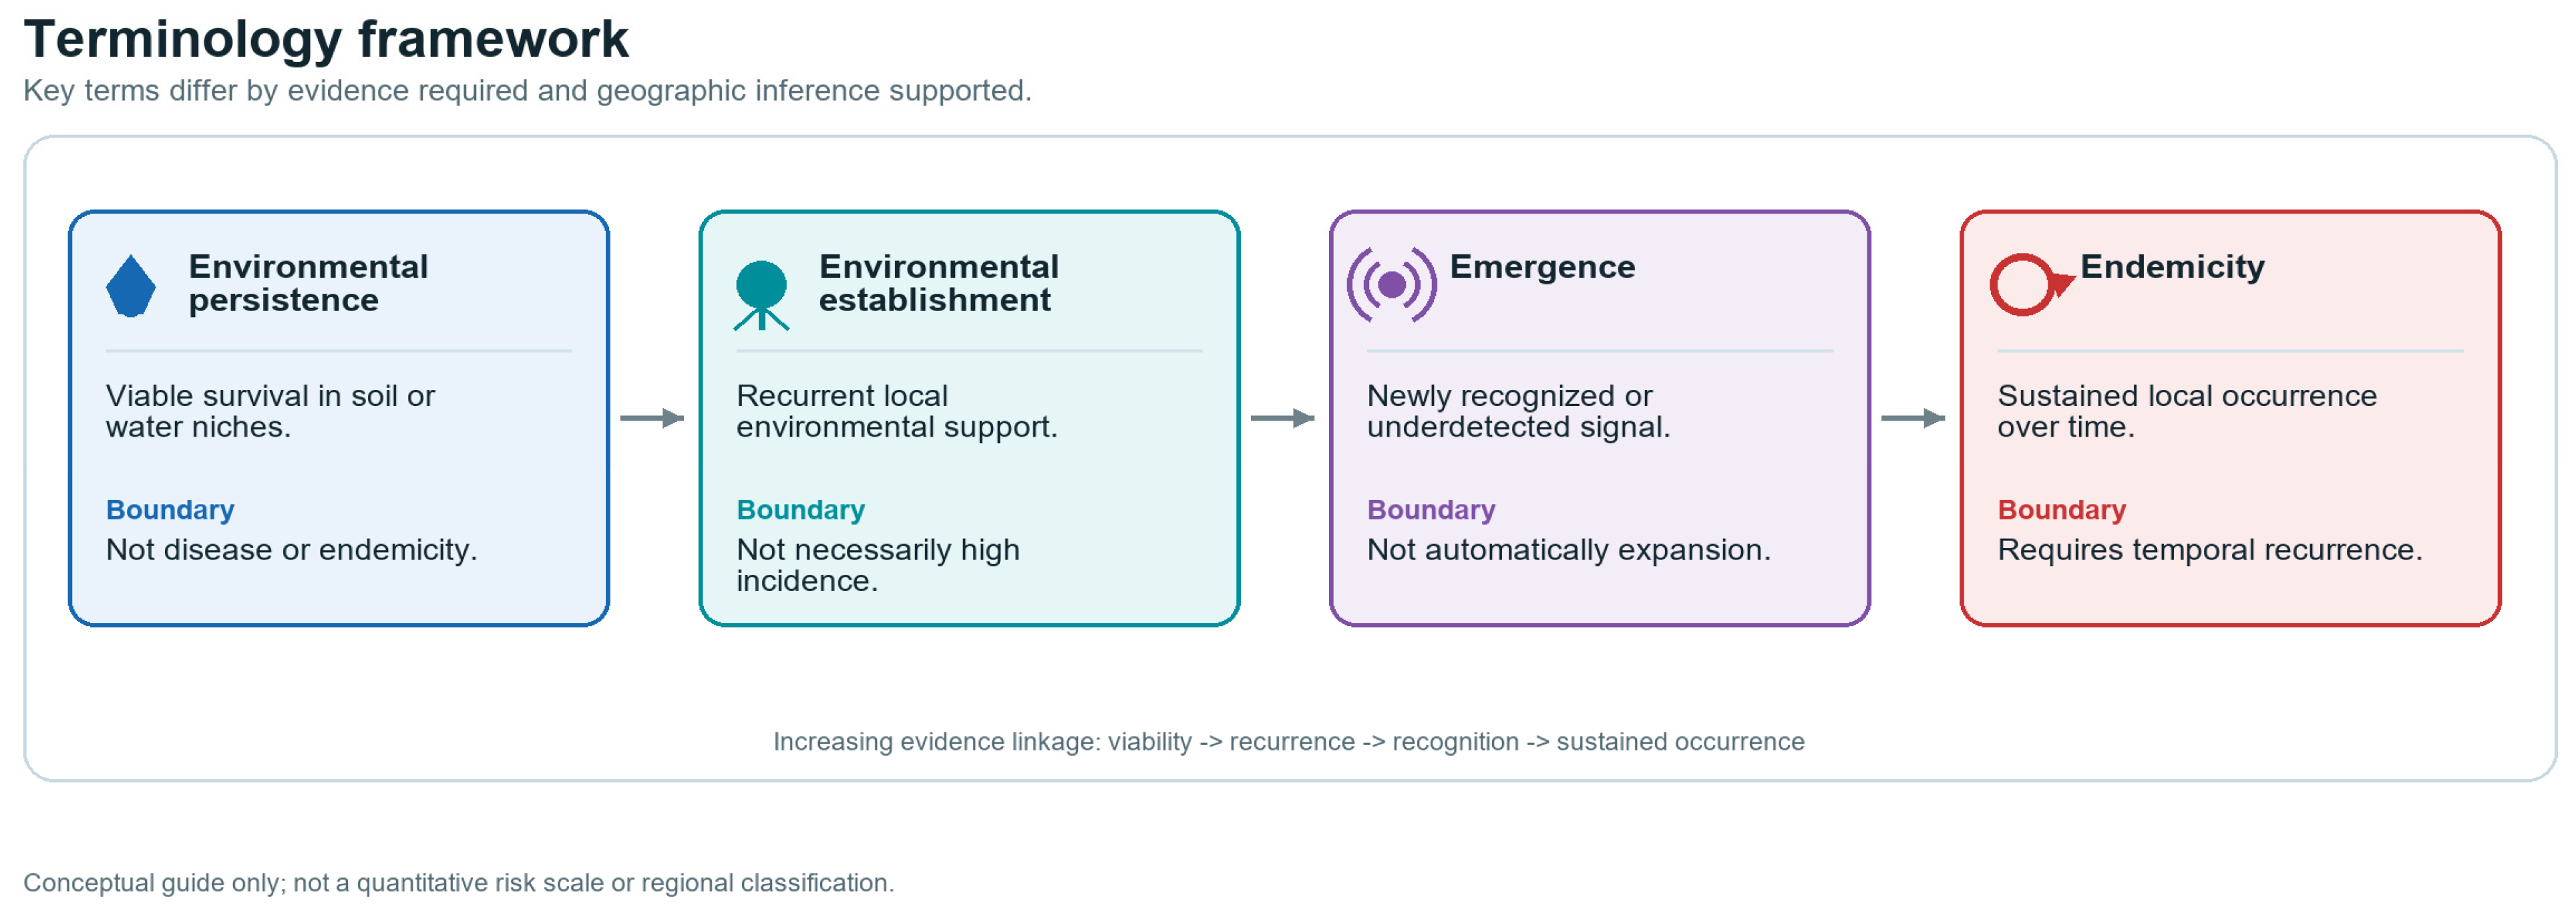This screenshot has width=2576, height=918.
Task: Click the arrow pointing to the Endemicity card
Action: click(x=1913, y=418)
